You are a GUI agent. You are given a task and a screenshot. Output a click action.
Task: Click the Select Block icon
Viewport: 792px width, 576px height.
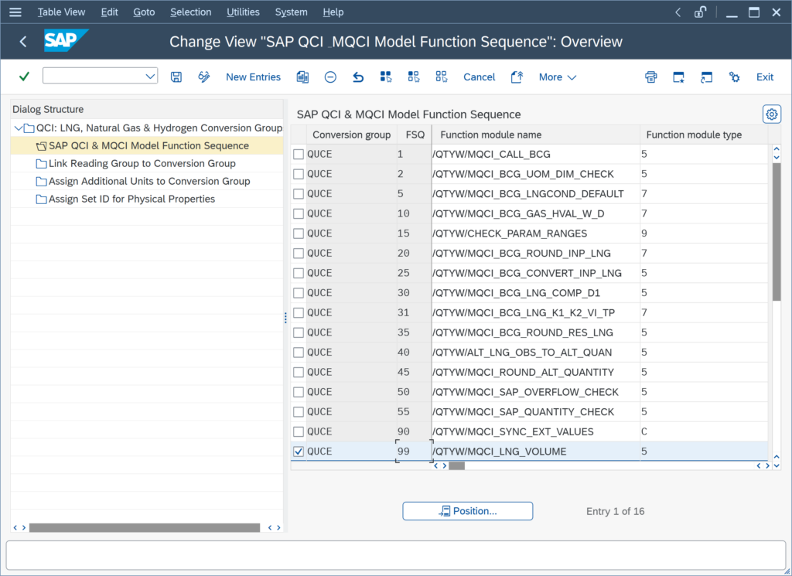414,77
